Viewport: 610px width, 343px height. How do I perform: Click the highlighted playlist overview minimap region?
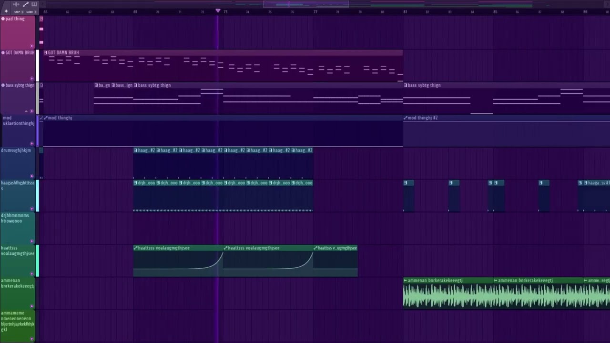point(306,4)
